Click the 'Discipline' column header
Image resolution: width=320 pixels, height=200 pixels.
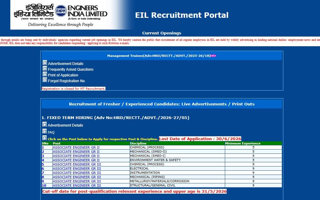click(x=138, y=143)
